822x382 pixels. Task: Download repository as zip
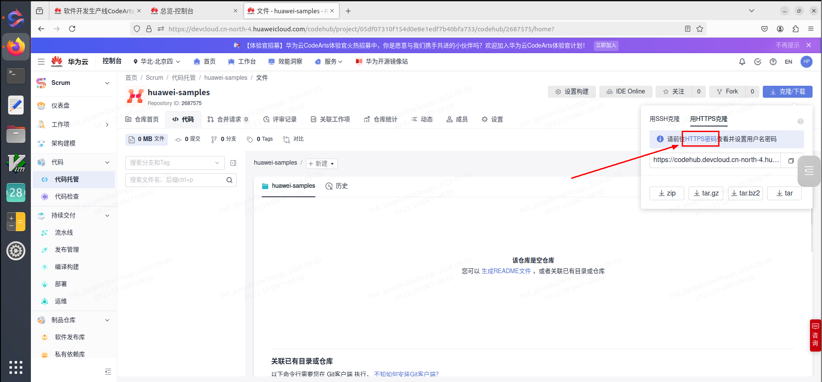667,193
